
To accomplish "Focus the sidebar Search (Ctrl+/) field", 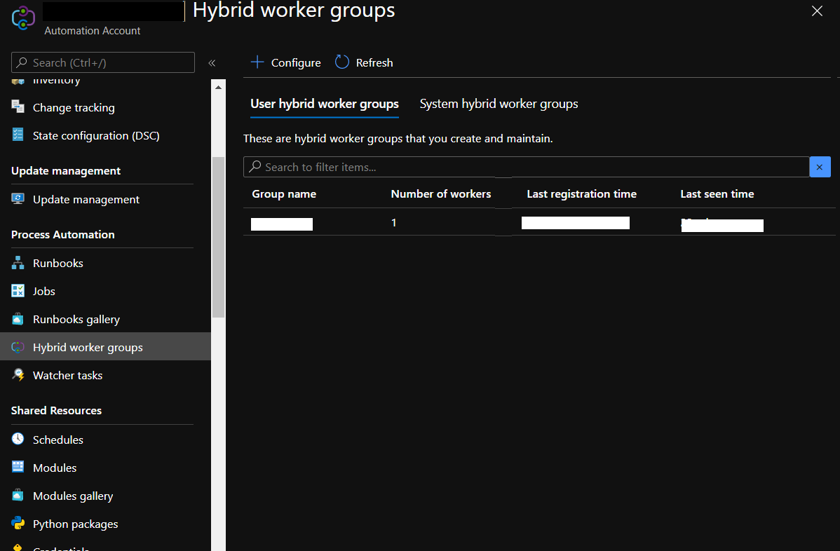I will click(103, 62).
